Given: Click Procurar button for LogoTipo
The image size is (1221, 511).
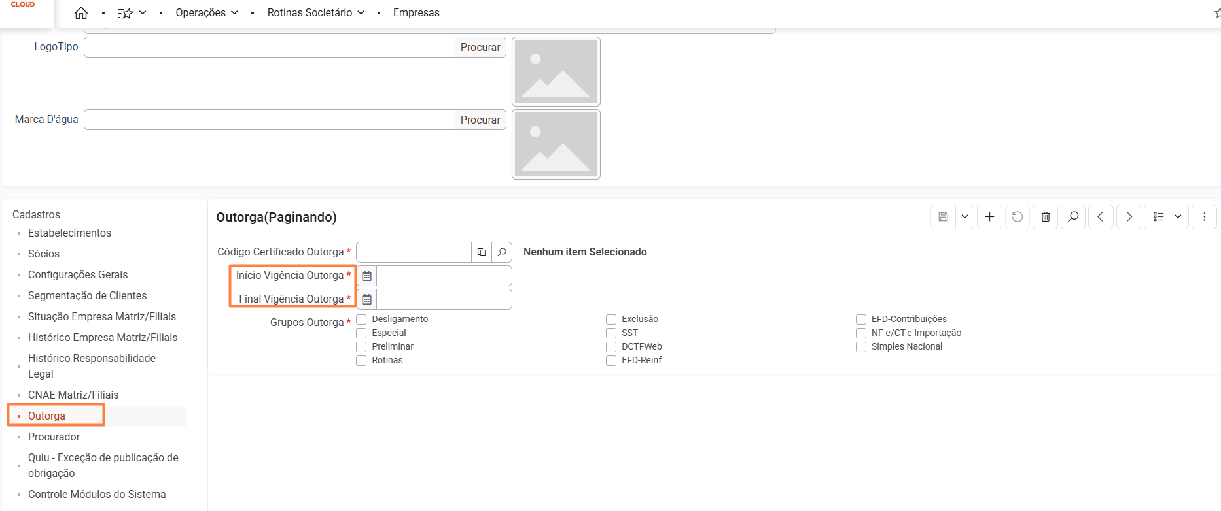Looking at the screenshot, I should [x=480, y=47].
